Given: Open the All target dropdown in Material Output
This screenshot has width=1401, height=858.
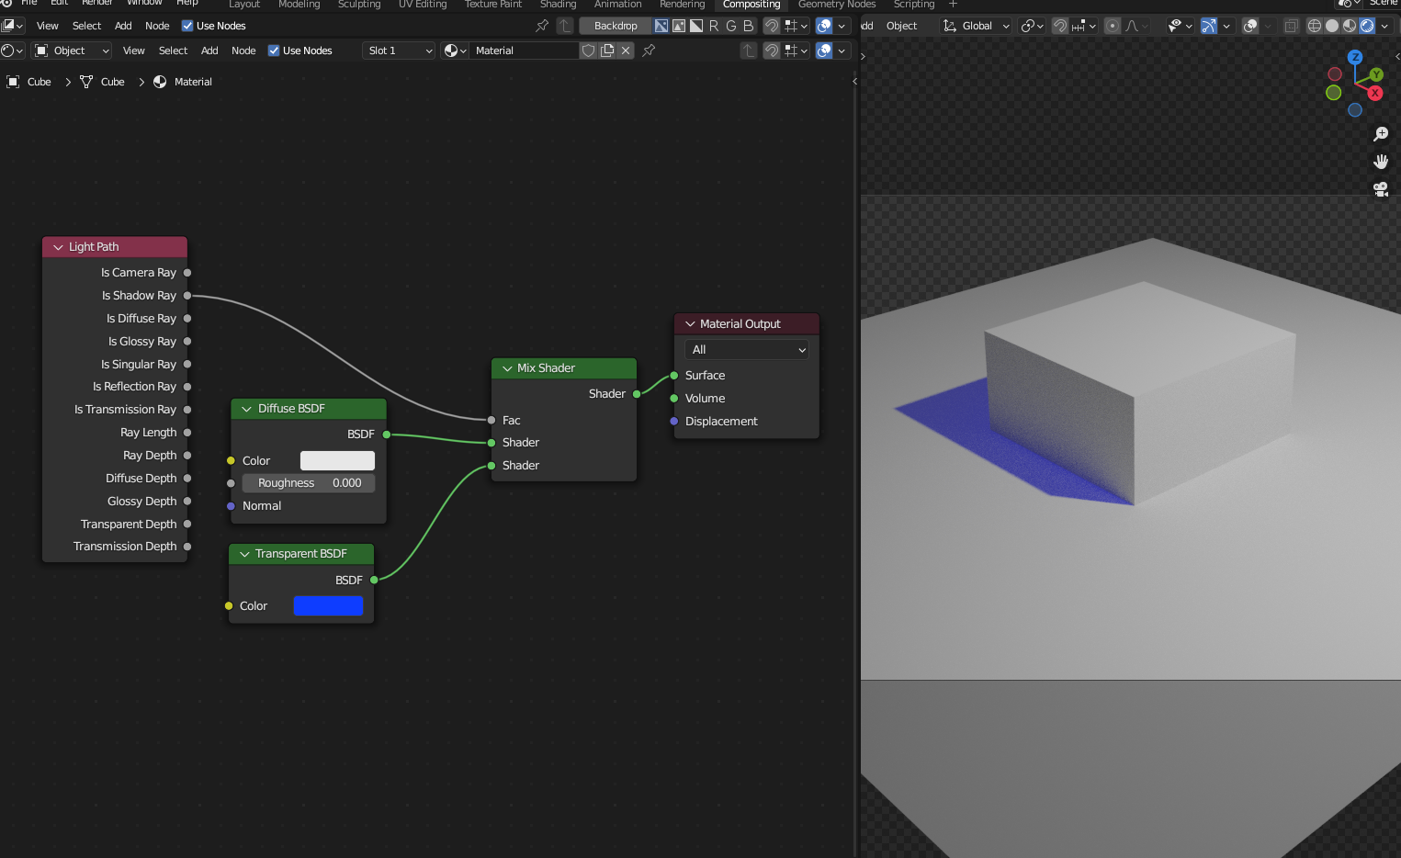Looking at the screenshot, I should point(747,350).
